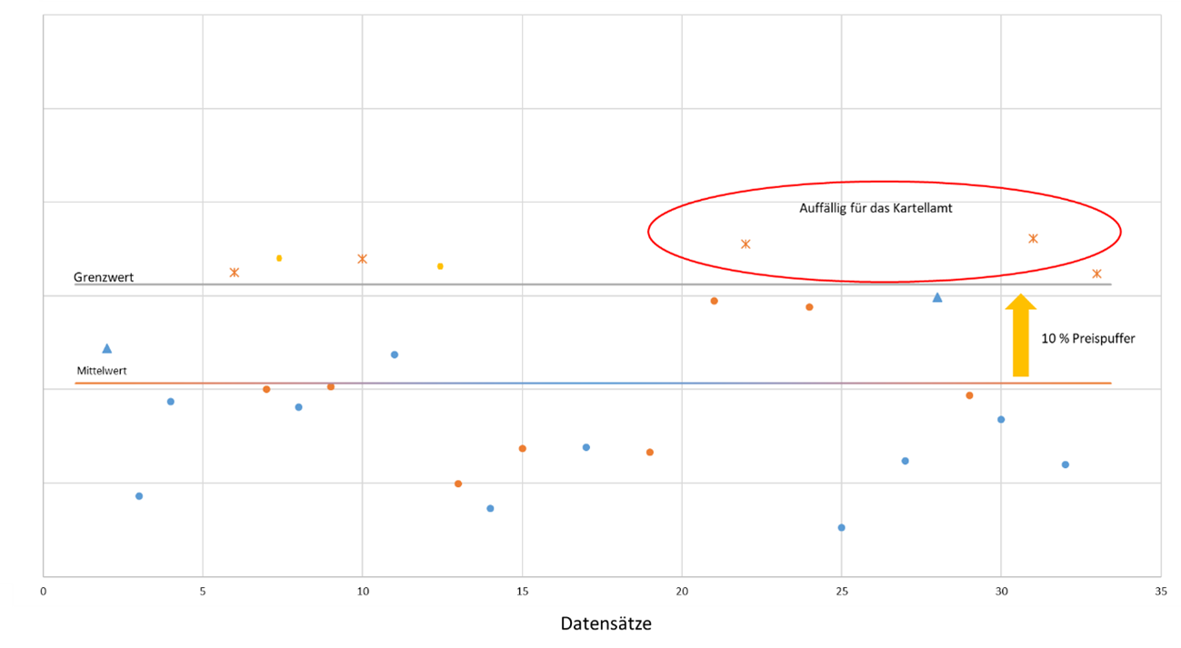Select the '10 % Preispuffer' text label
Image resolution: width=1181 pixels, height=648 pixels.
(1088, 338)
